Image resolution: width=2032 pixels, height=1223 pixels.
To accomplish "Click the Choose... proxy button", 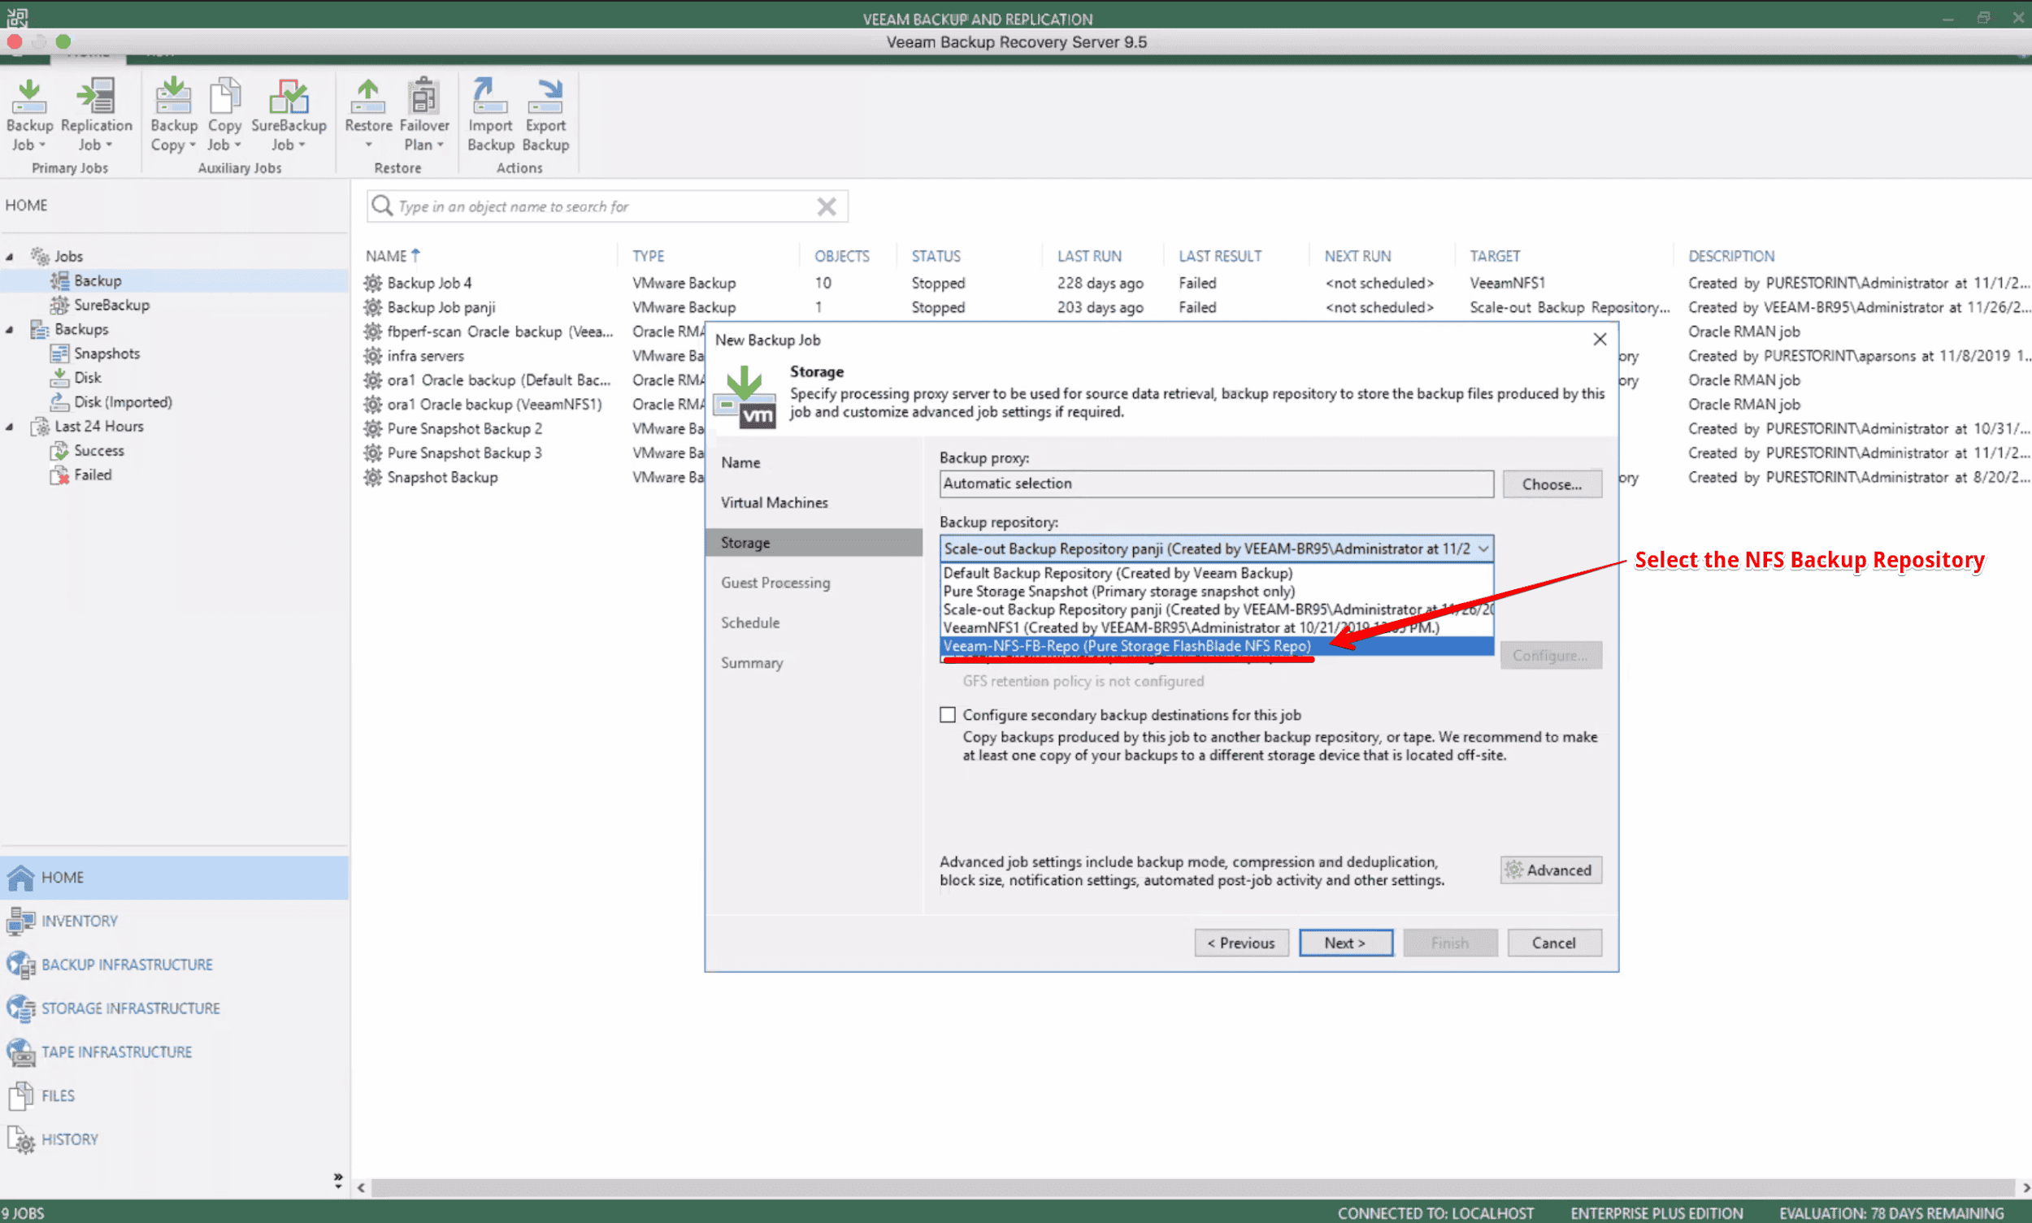I will (x=1552, y=484).
